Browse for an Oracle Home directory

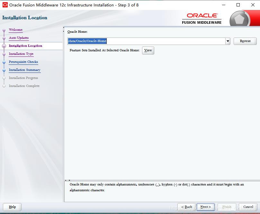point(245,41)
